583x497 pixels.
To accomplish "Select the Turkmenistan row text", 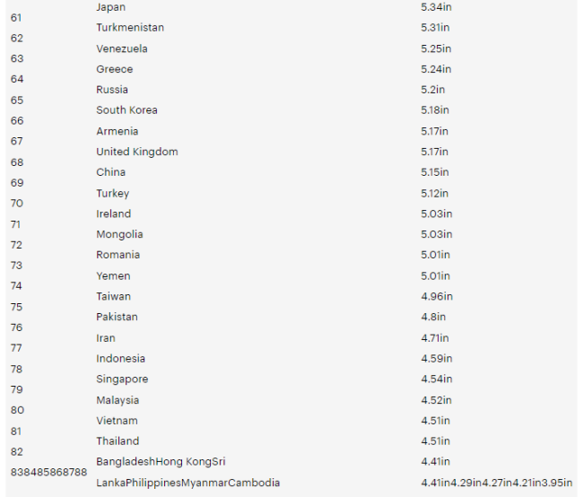I will point(130,28).
